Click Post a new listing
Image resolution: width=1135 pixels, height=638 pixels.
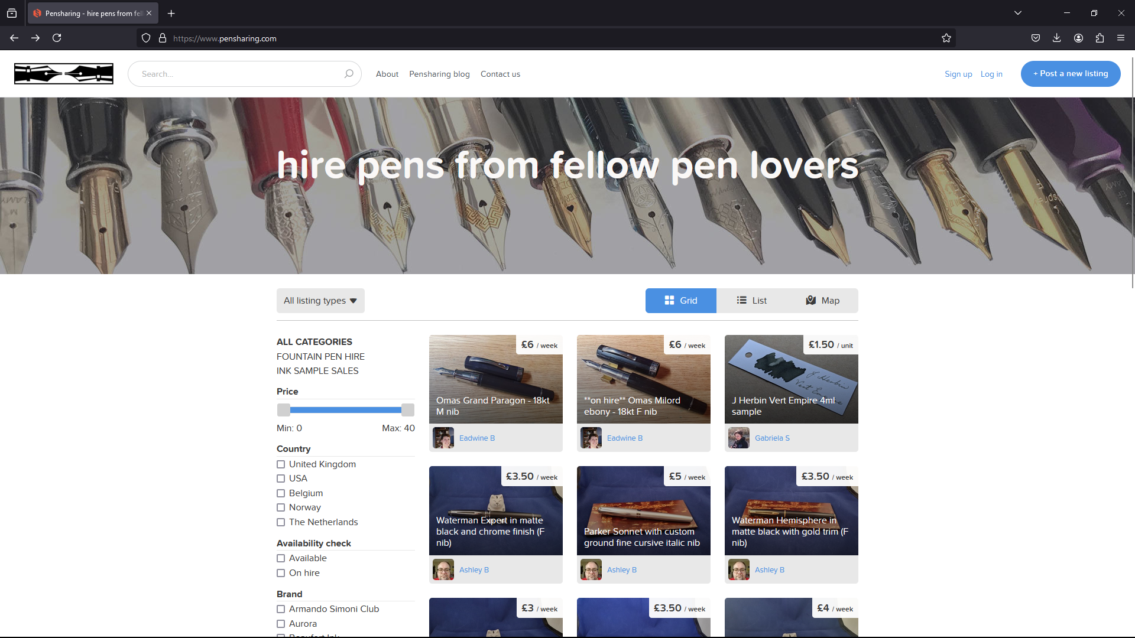1071,73
